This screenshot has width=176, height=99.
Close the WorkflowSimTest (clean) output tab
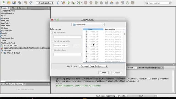pos(162,68)
